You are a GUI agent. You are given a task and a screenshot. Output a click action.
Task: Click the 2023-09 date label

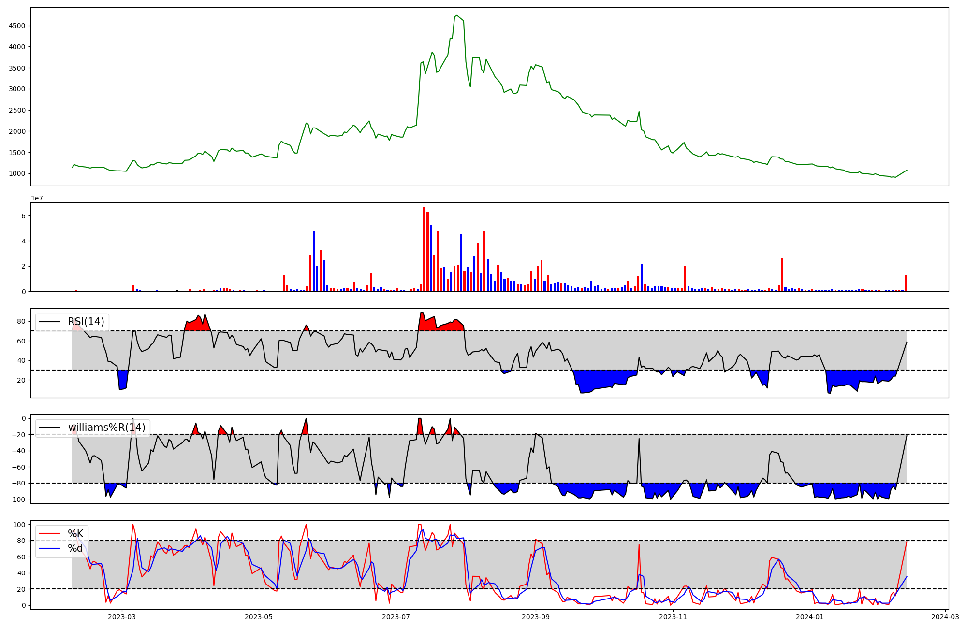click(536, 617)
